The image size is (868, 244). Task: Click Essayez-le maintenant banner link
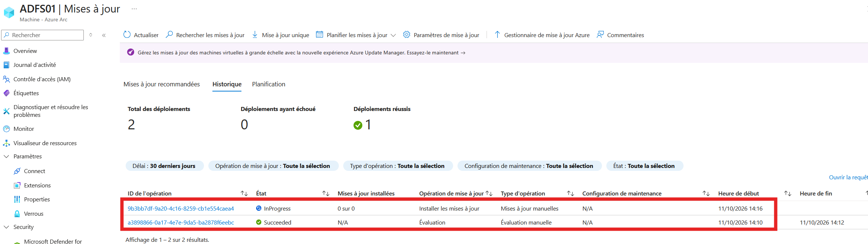[x=436, y=53]
